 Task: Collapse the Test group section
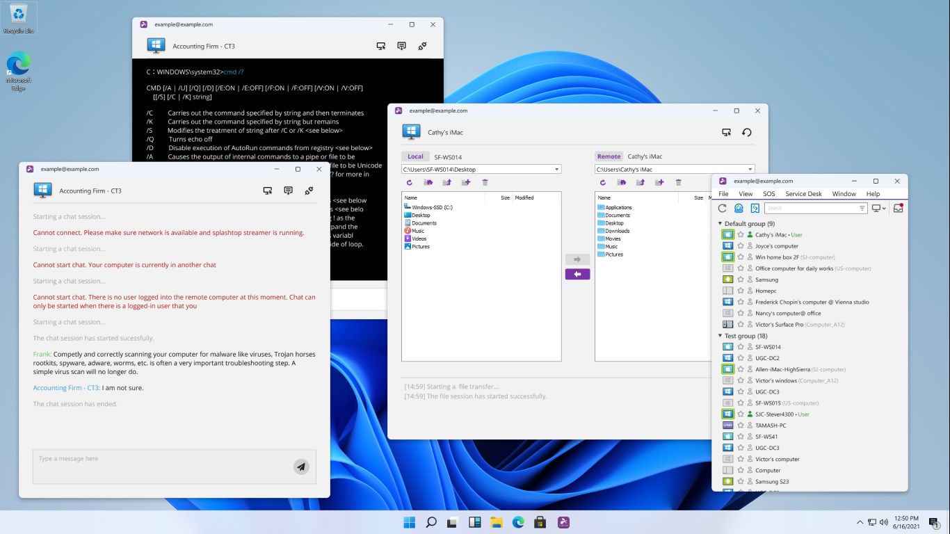tap(720, 335)
